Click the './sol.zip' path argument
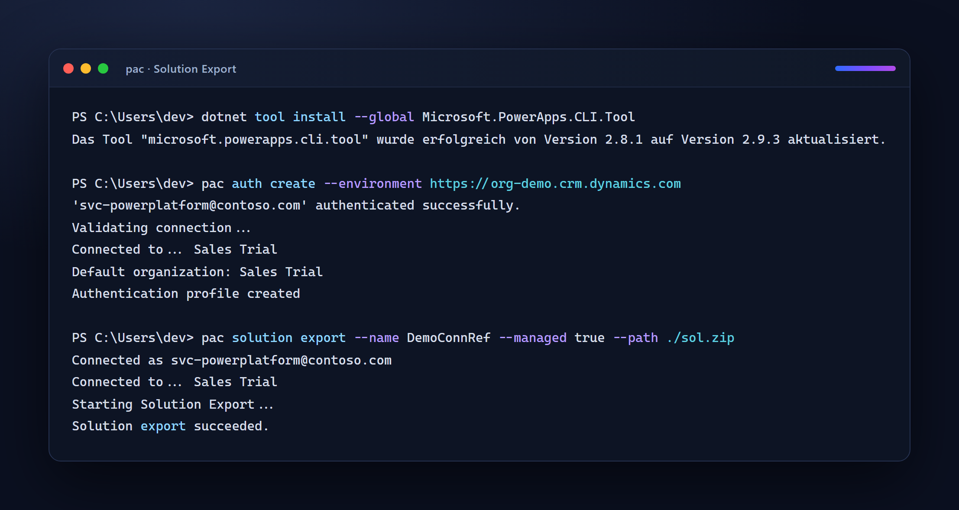 click(700, 338)
